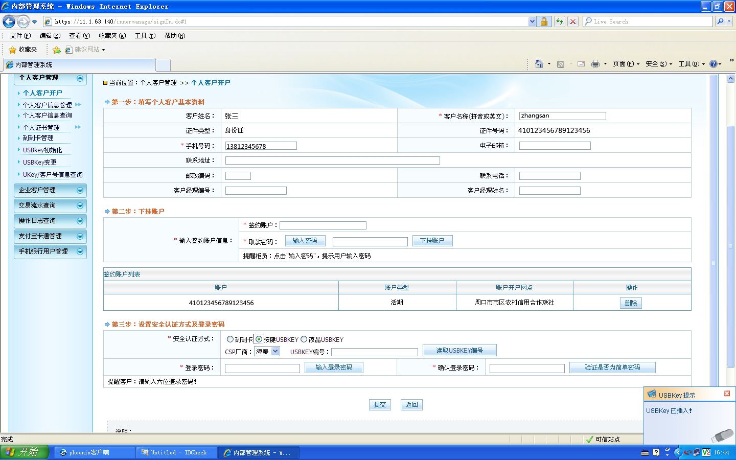736x460 pixels.
Task: Expand the 交易流水查询 sidebar section
Action: tap(50, 205)
